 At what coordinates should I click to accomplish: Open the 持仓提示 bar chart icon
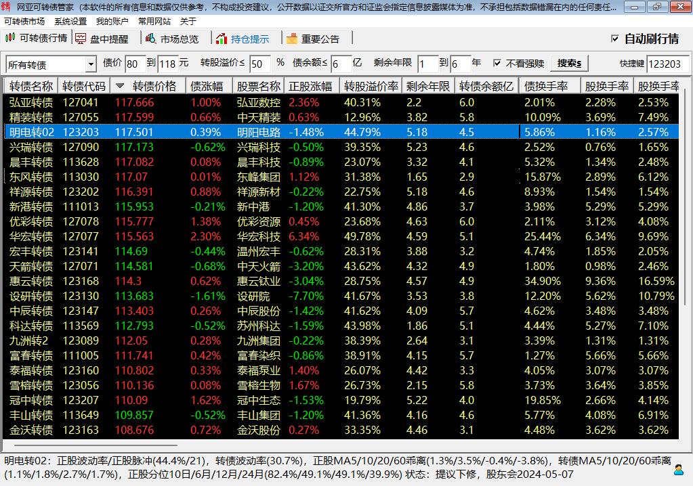click(x=222, y=39)
